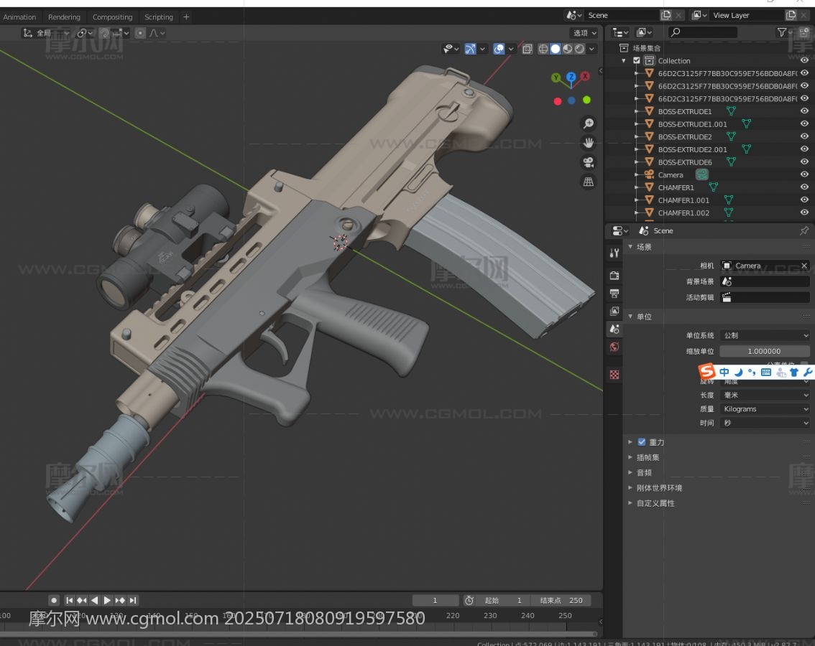
Task: Enable the 重力 gravity checkbox
Action: (x=642, y=442)
